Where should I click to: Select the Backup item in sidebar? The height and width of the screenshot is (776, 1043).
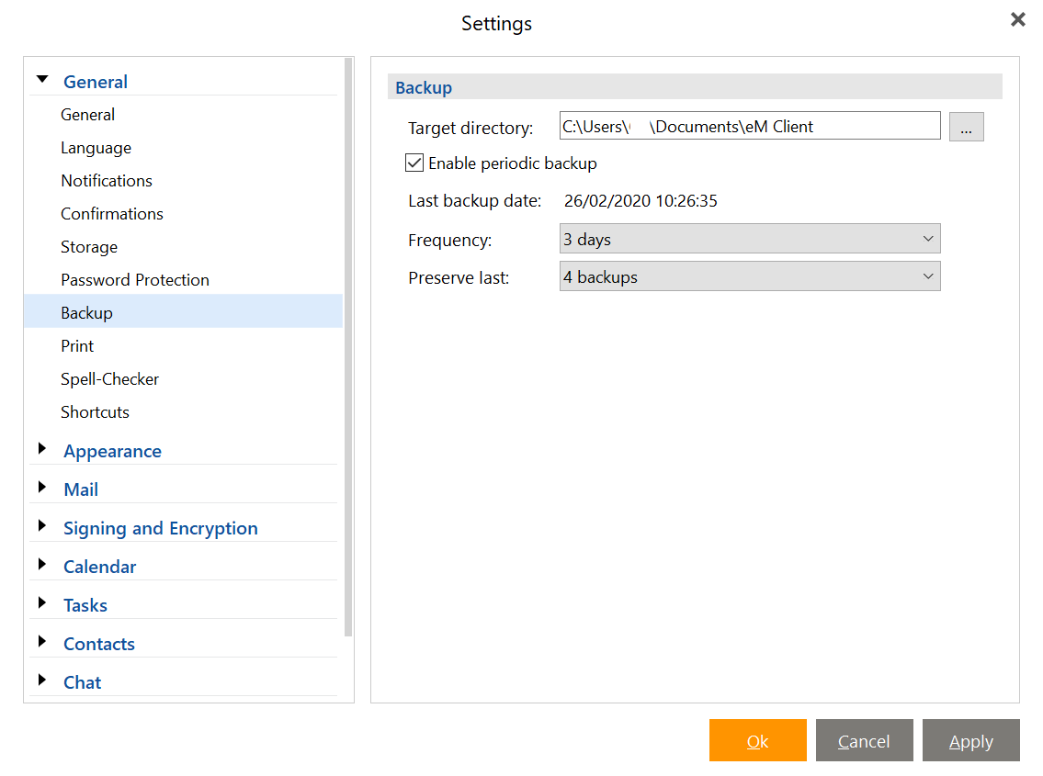[183, 311]
